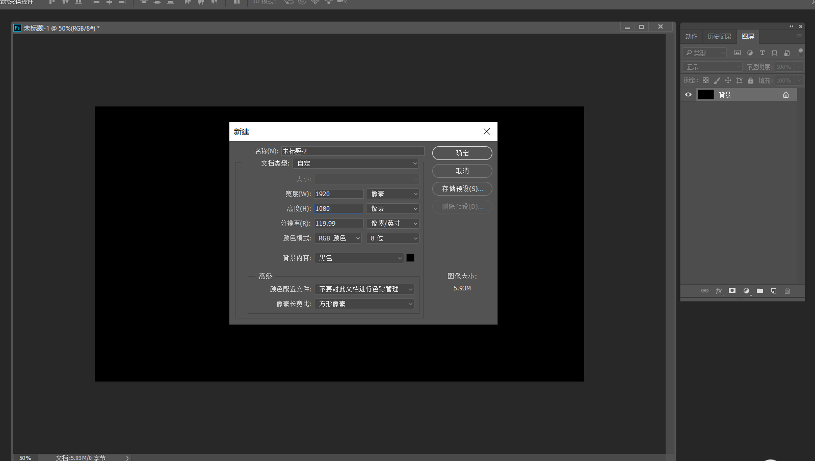This screenshot has width=815, height=461.
Task: Click the pixel layer filter icon
Action: tap(737, 52)
